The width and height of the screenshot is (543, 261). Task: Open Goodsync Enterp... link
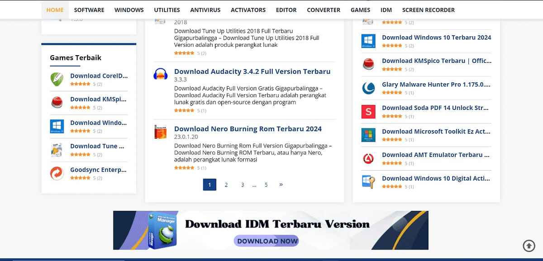coord(99,170)
